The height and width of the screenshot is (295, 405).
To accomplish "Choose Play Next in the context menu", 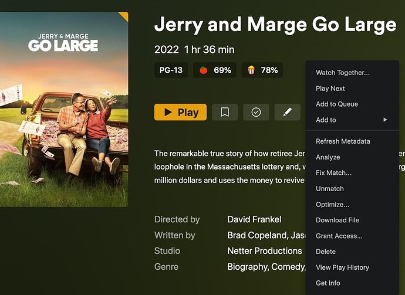I will (x=330, y=89).
